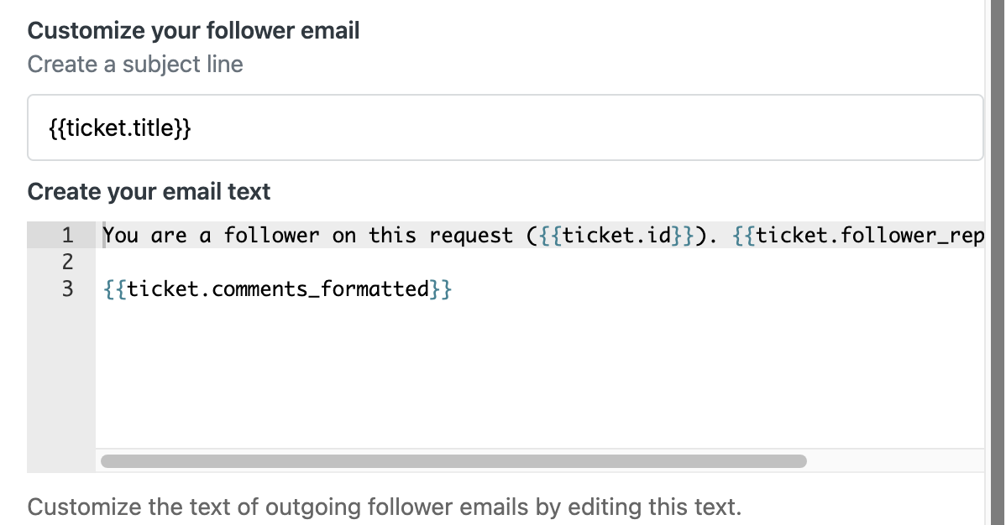The height and width of the screenshot is (525, 1006).
Task: Select line number 3 in editor gutter
Action: tap(67, 288)
